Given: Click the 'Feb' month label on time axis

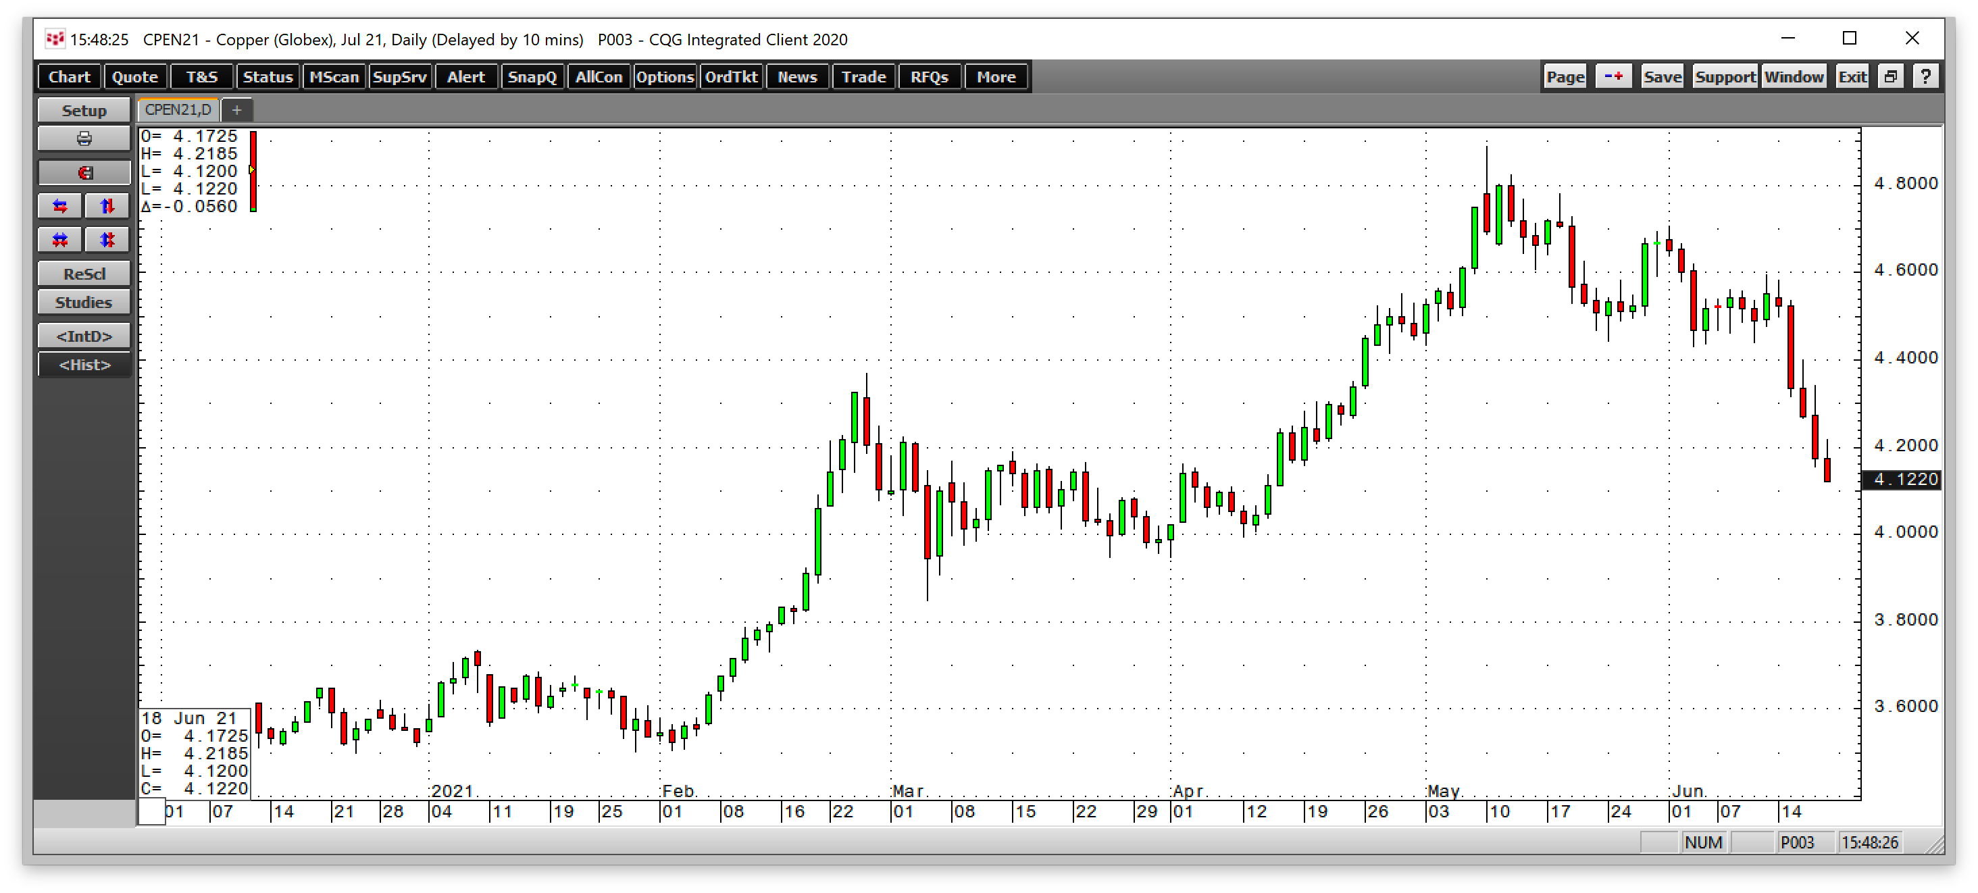Looking at the screenshot, I should click(680, 791).
